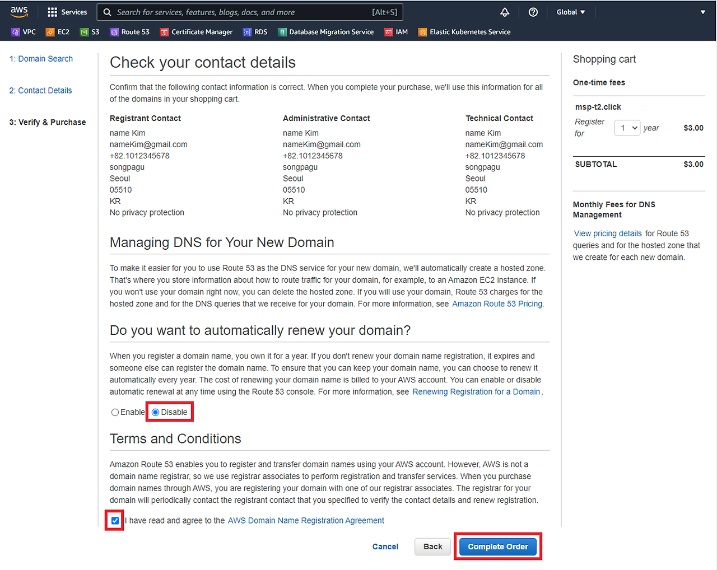
Task: Open the register years dropdown
Action: [x=627, y=128]
